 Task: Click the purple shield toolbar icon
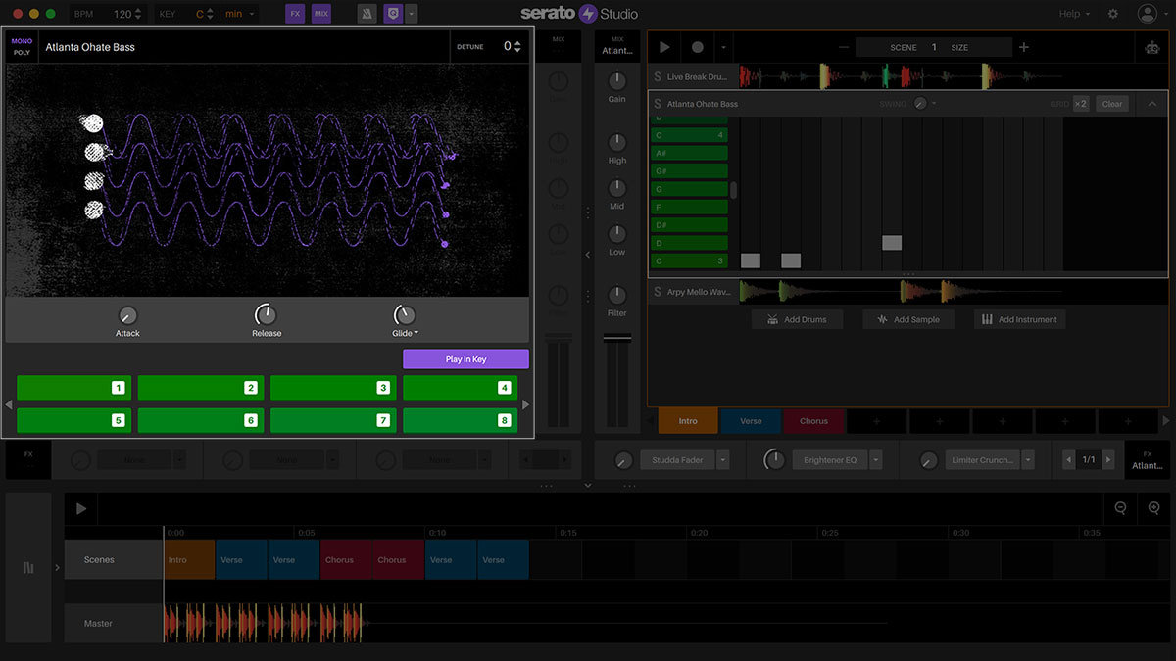(x=393, y=14)
